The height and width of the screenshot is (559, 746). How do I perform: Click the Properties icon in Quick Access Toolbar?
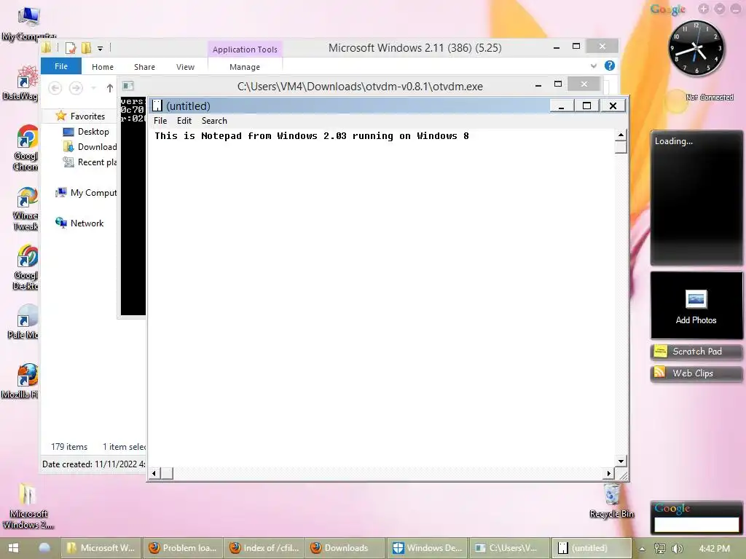(71, 47)
